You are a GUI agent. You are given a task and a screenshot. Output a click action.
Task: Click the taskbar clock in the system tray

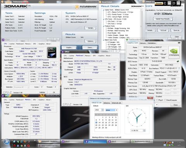tap(179, 144)
